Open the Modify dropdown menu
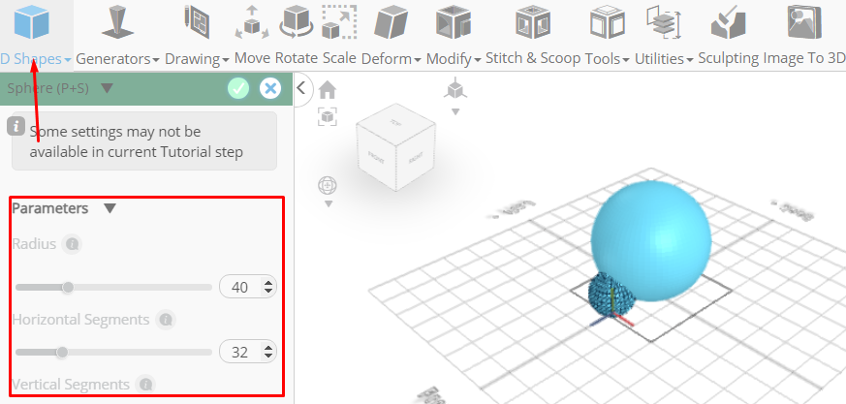Image resolution: width=846 pixels, height=404 pixels. [454, 59]
